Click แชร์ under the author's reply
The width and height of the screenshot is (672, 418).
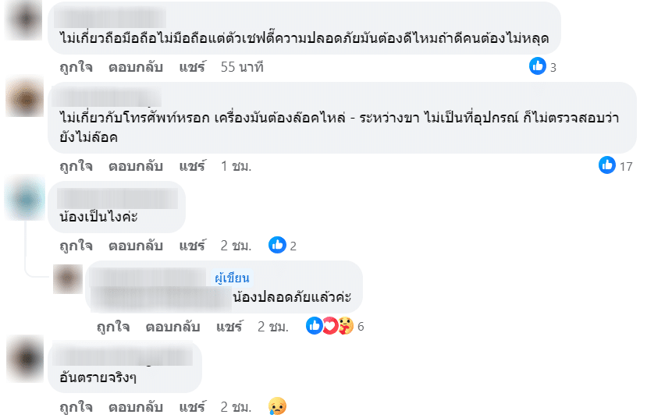pyautogui.click(x=229, y=326)
